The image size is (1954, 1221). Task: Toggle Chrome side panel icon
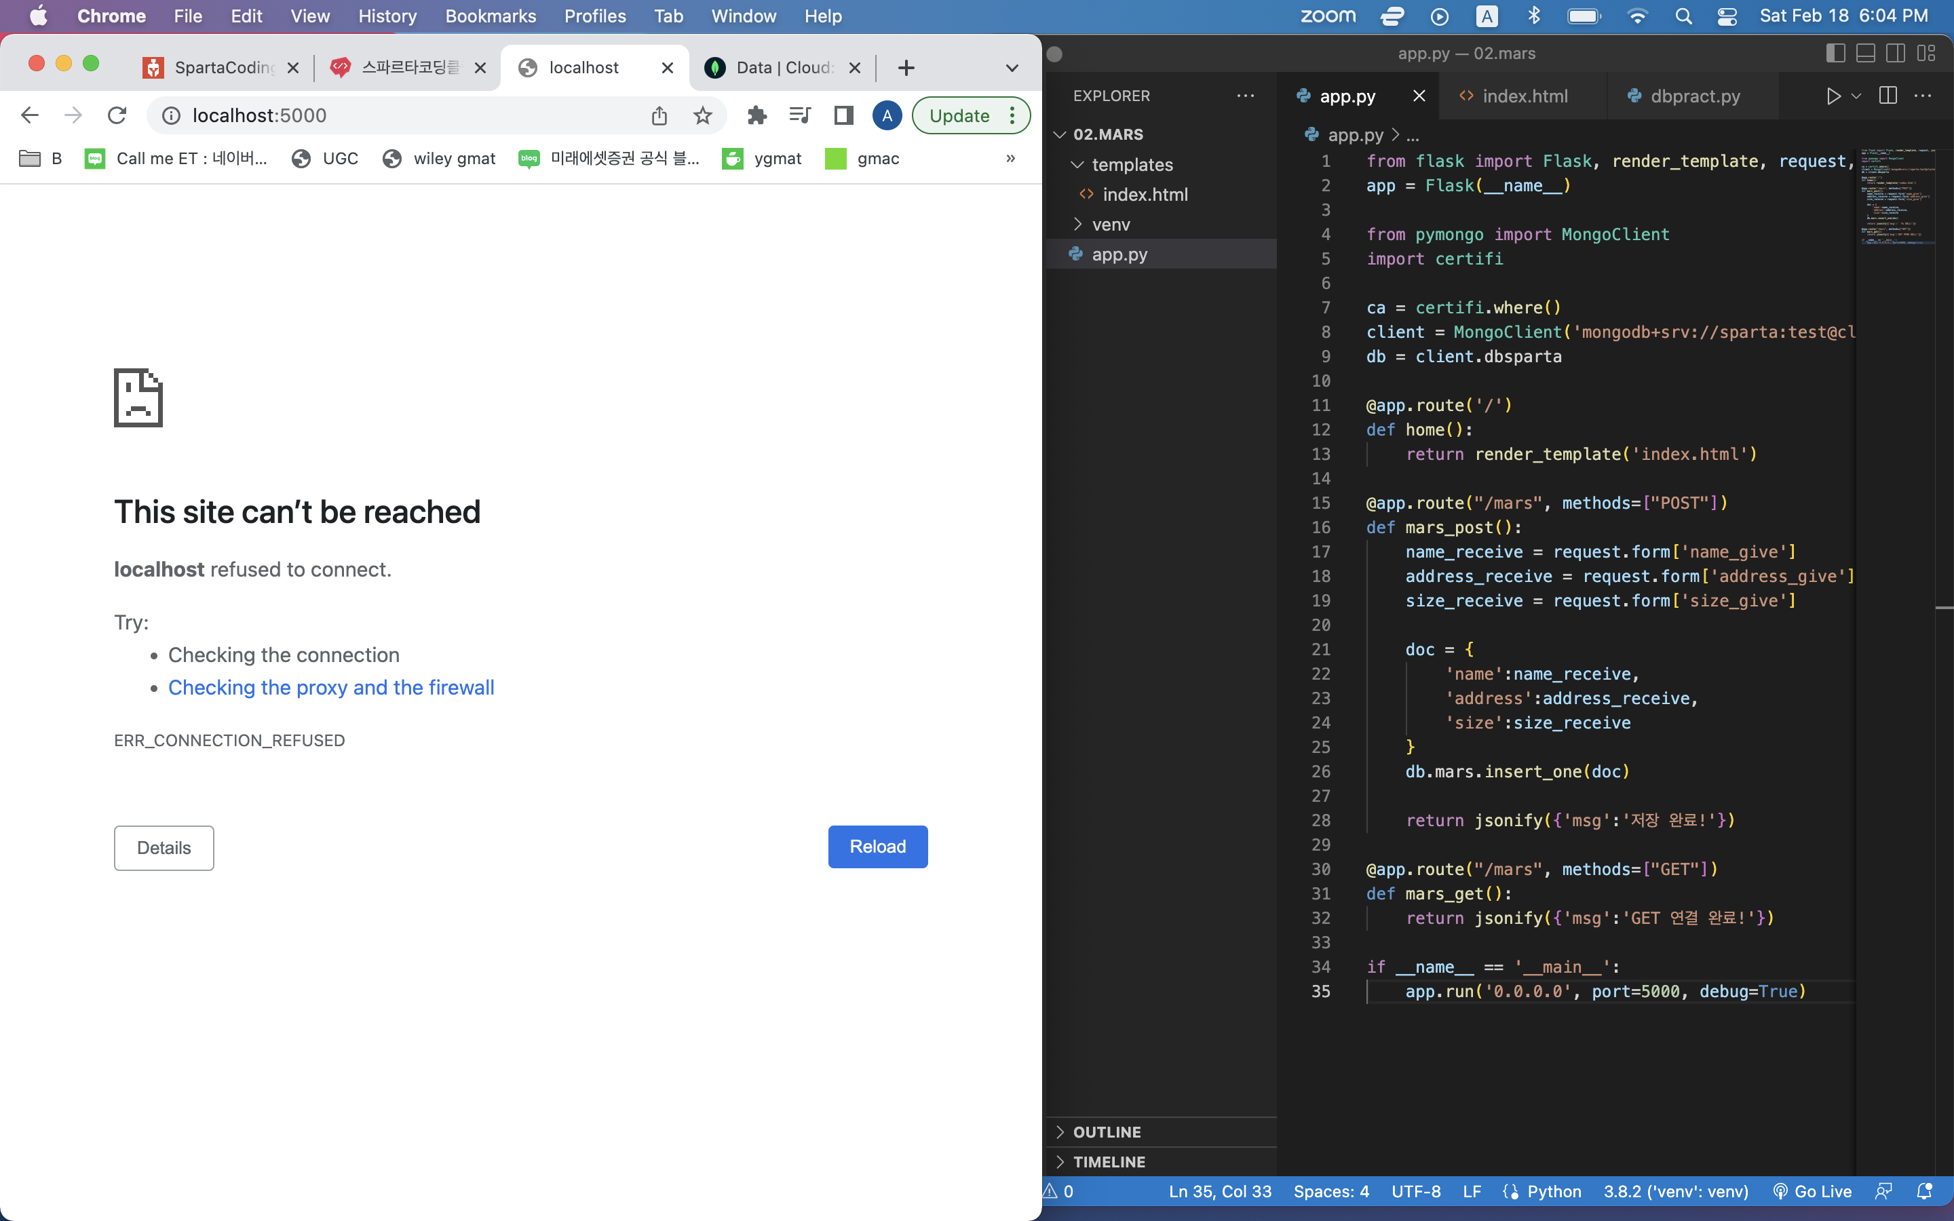pyautogui.click(x=844, y=115)
